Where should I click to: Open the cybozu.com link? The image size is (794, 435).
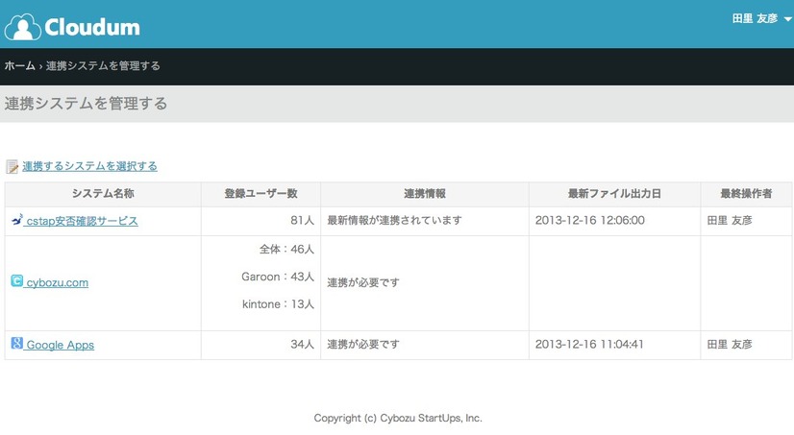point(58,282)
